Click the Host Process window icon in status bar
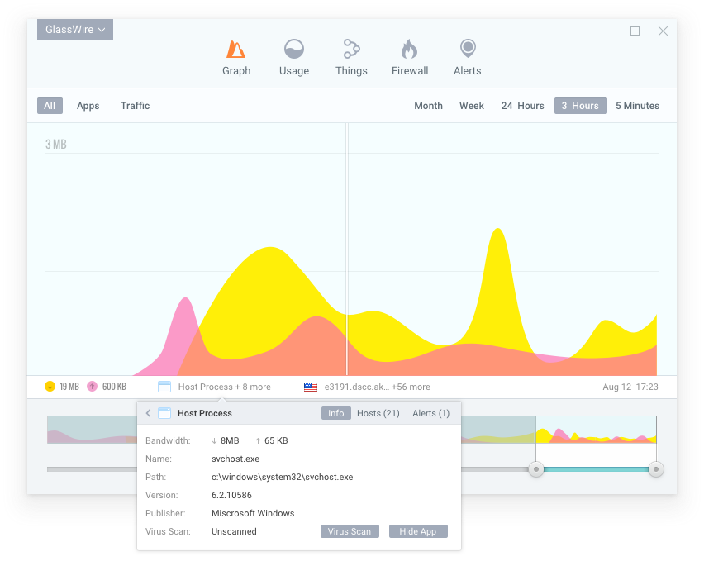The width and height of the screenshot is (704, 561). [x=164, y=387]
